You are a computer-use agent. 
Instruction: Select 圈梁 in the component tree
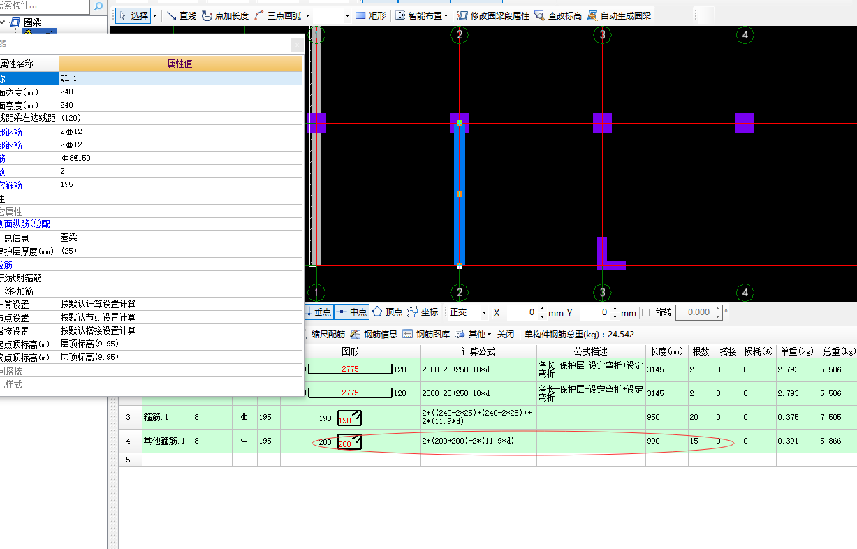pos(32,22)
